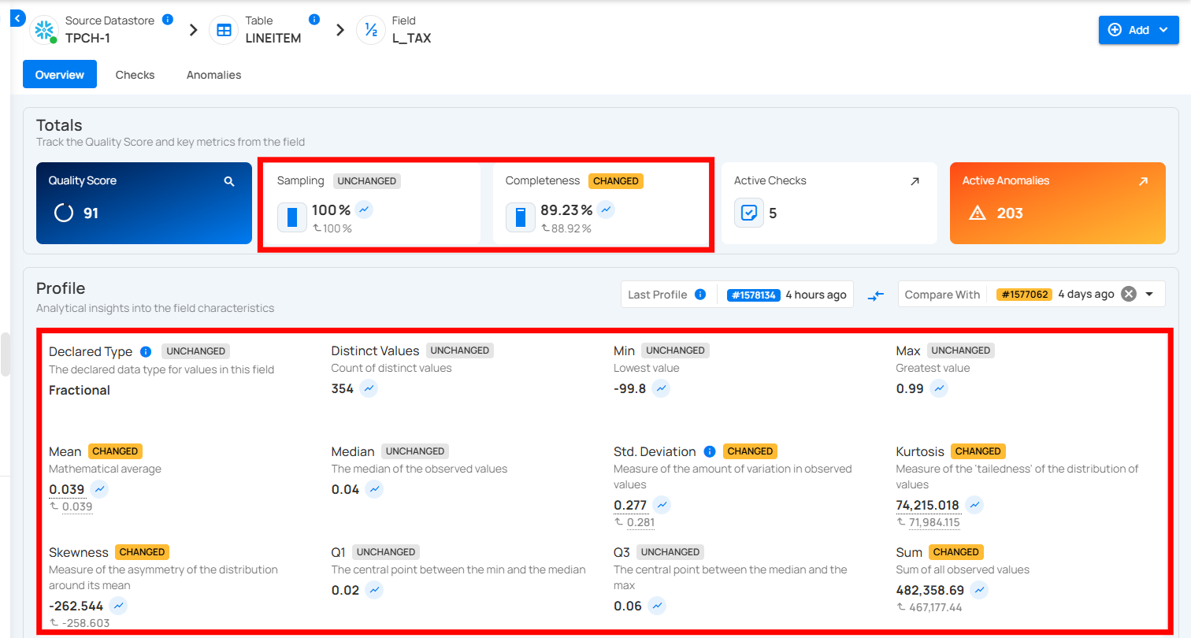The height and width of the screenshot is (638, 1191).
Task: Collapse the left sidebar chevron
Action: click(x=17, y=17)
